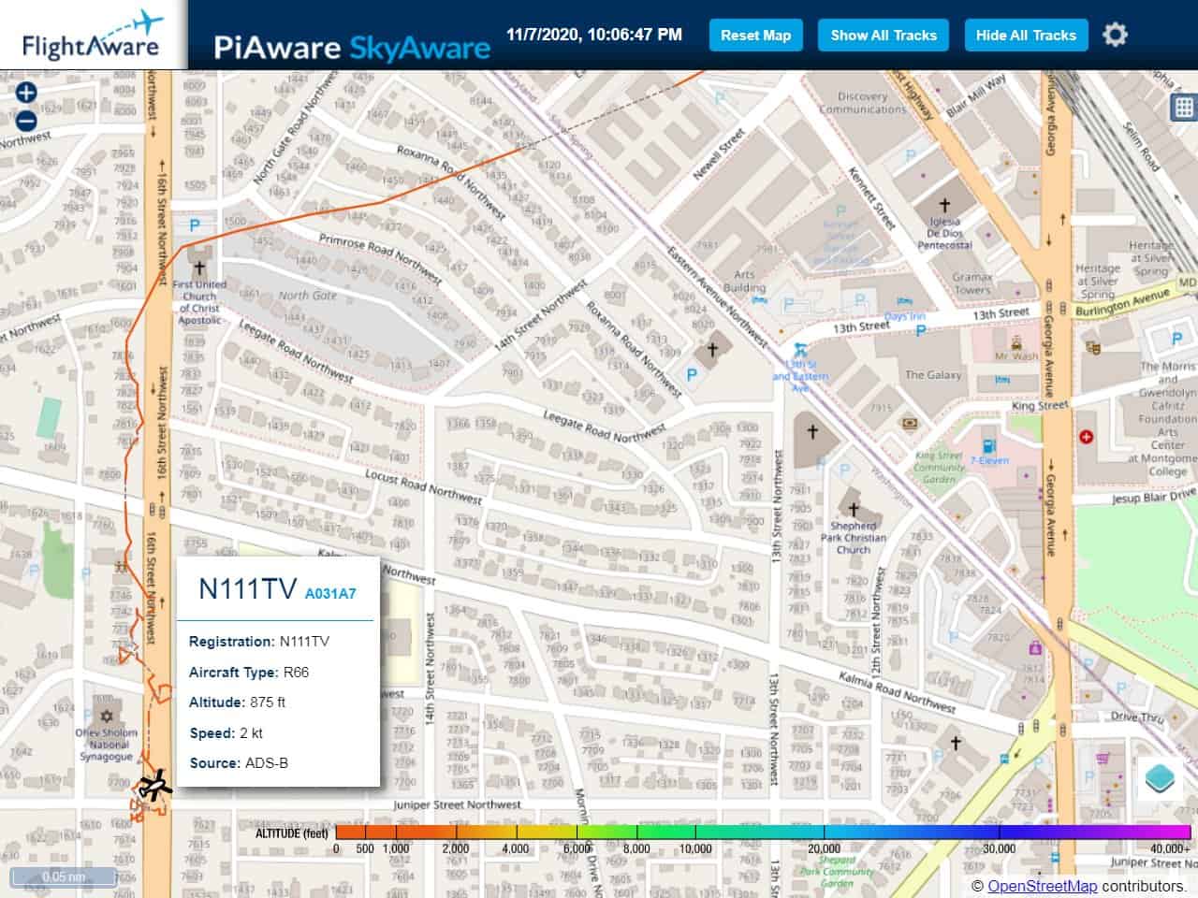Click the Show All Tracks button

coord(884,36)
